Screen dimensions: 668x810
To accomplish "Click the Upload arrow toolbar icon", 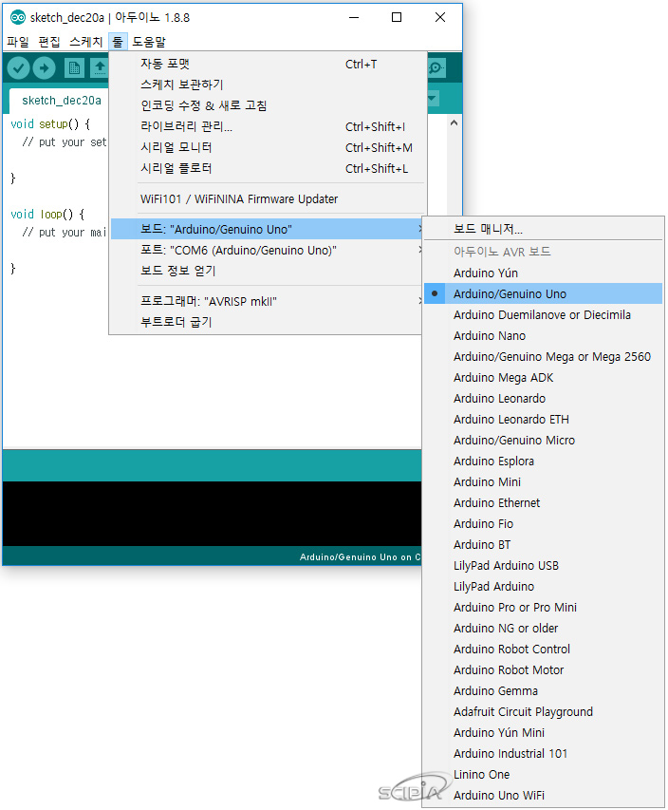I will [x=45, y=67].
